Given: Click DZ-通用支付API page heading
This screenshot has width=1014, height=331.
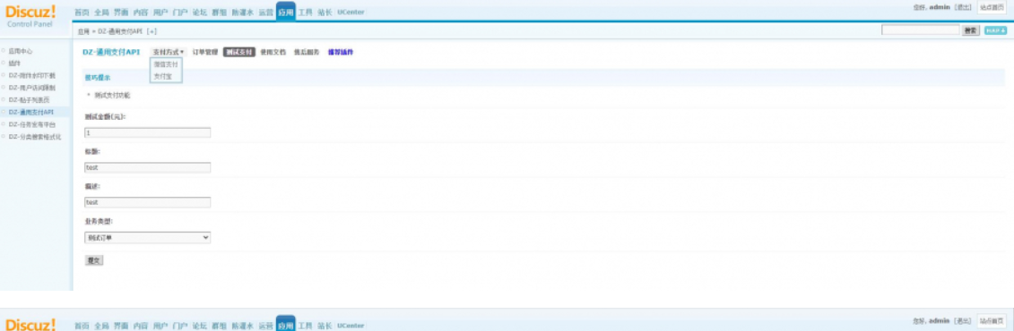Looking at the screenshot, I should coord(111,52).
